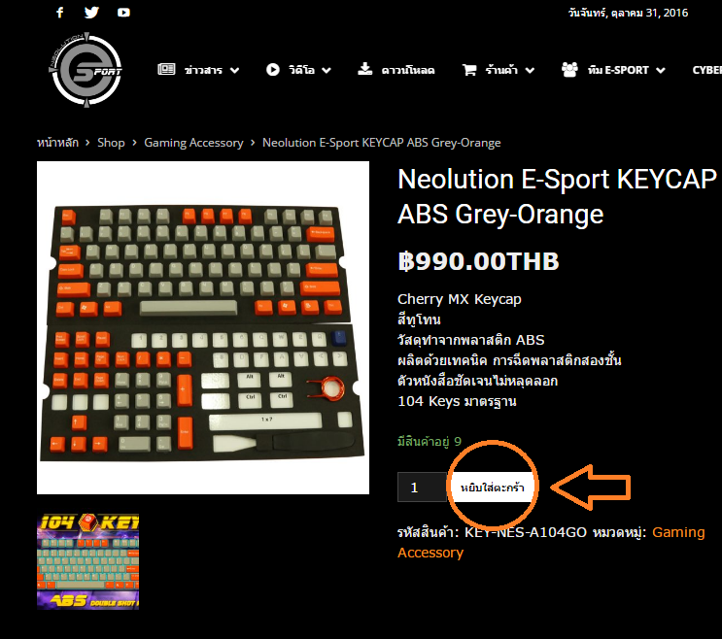Open Gaming Accessory breadcrumb link
Image resolution: width=722 pixels, height=639 pixels.
click(x=193, y=143)
